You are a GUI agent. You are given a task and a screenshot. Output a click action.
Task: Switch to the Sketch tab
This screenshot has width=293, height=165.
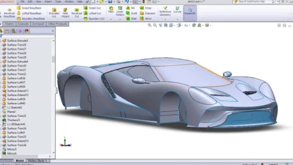(9, 24)
